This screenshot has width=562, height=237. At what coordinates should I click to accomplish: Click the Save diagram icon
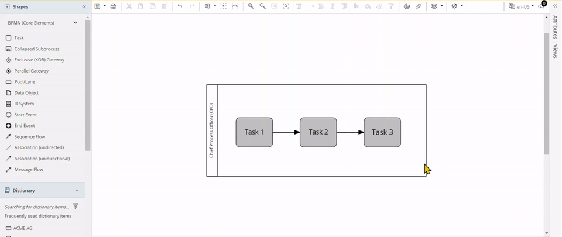[x=98, y=6]
